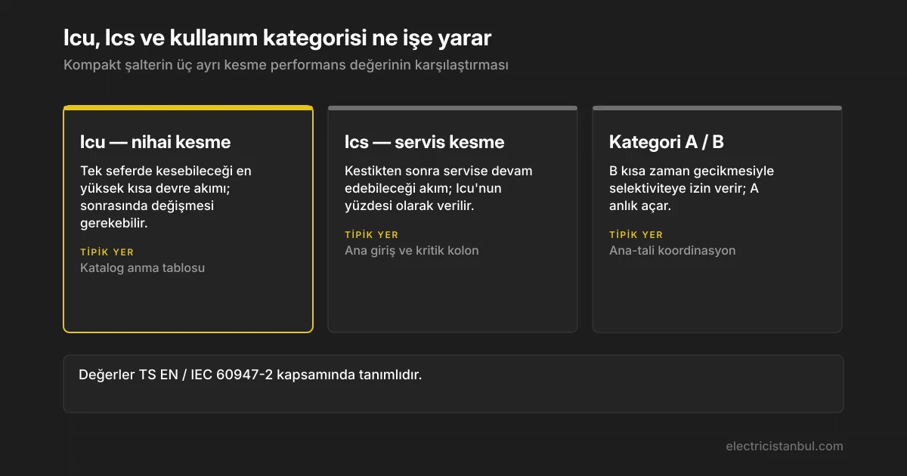Screen dimensions: 907x476
Task: Click 'Ana giriş ve kritik kolon' text
Action: (412, 250)
